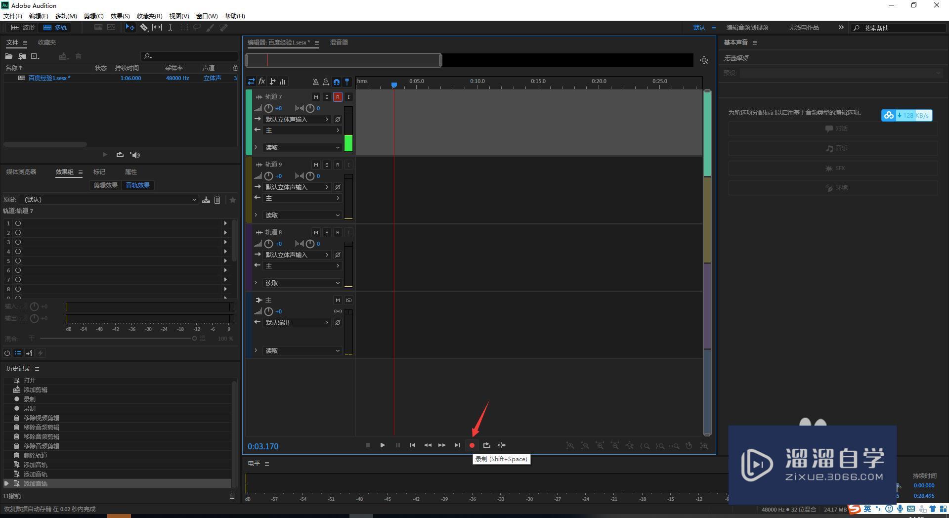Toggle loop playback in transport
Viewport: 949px width, 518px height.
[x=487, y=445]
